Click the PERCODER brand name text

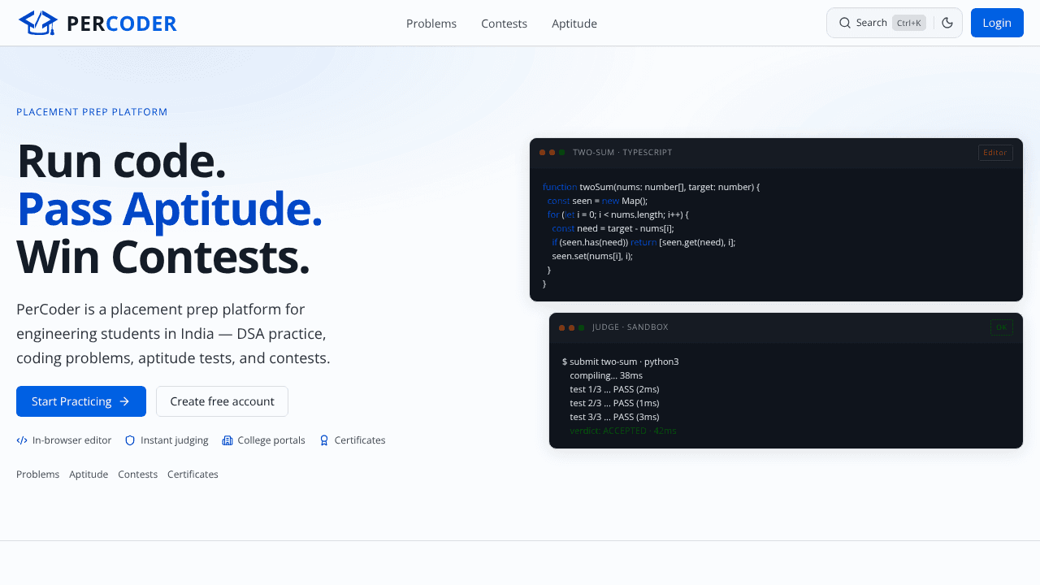tap(122, 24)
